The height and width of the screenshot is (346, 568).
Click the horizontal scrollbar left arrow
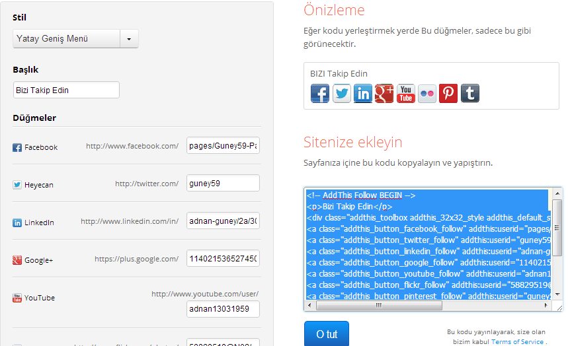[x=309, y=306]
